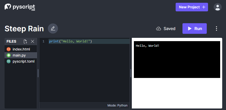This screenshot has width=226, height=110.
Task: Click line number 1 in gutter
Action: pos(43,41)
